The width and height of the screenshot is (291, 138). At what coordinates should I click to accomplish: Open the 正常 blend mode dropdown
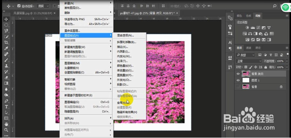pos(249,61)
